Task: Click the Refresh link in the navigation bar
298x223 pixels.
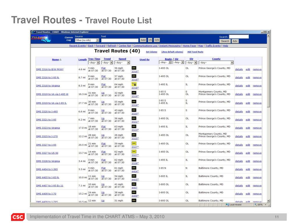Action: pyautogui.click(x=112, y=46)
